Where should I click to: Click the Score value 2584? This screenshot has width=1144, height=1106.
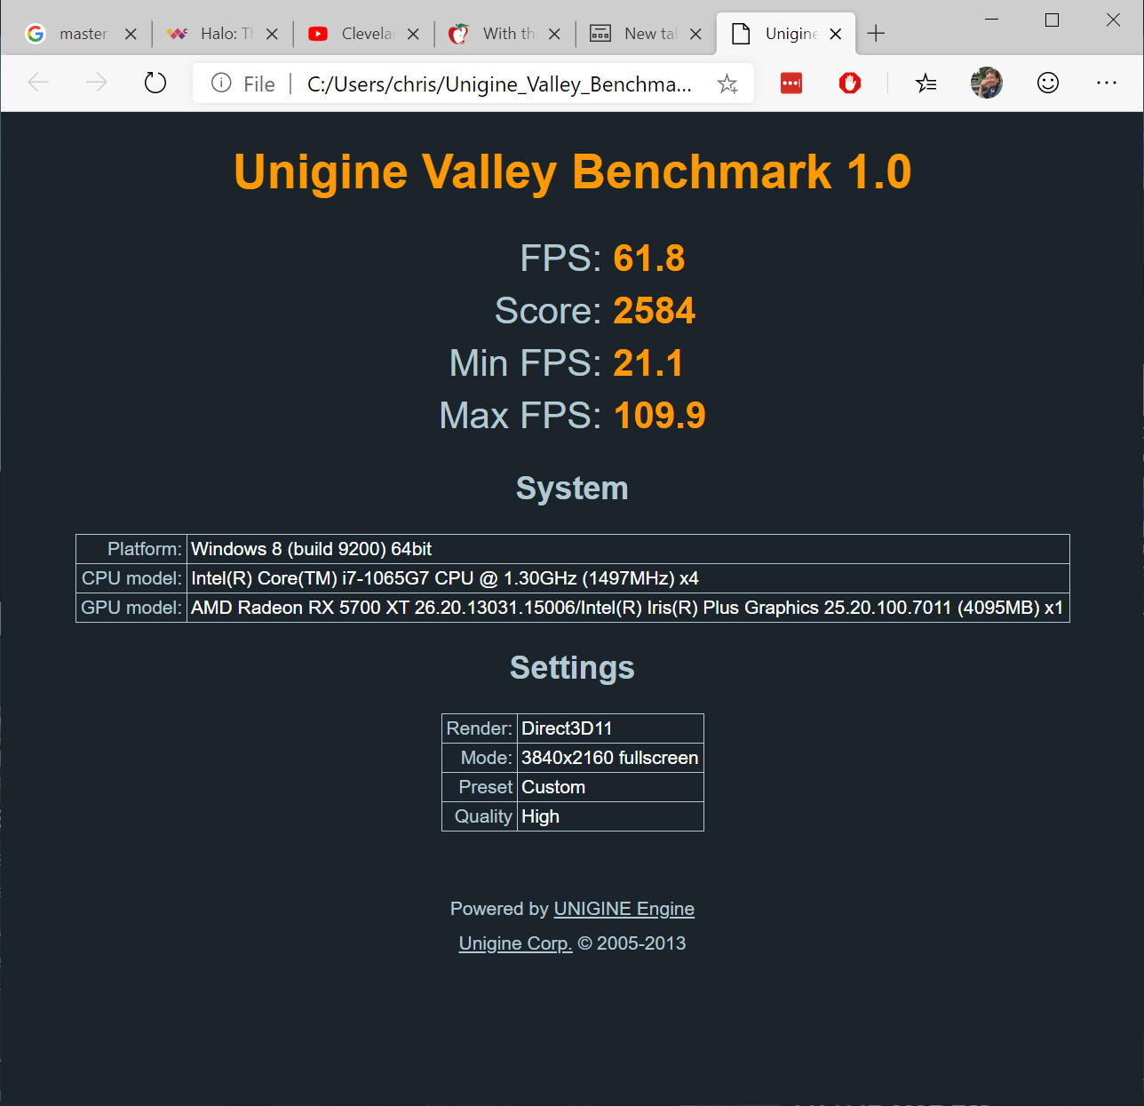pyautogui.click(x=655, y=311)
